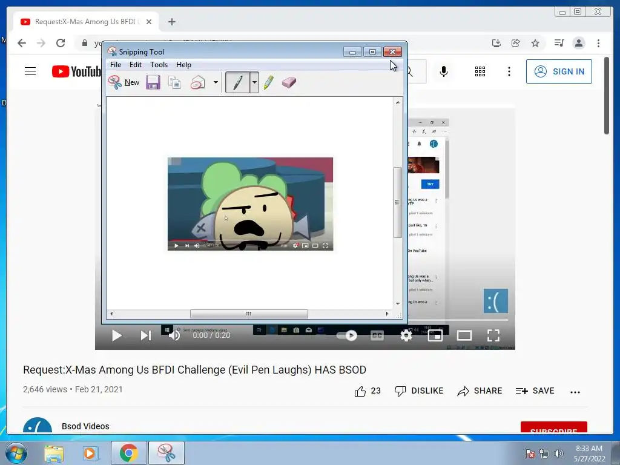Bookmark this page with star icon

click(x=535, y=43)
